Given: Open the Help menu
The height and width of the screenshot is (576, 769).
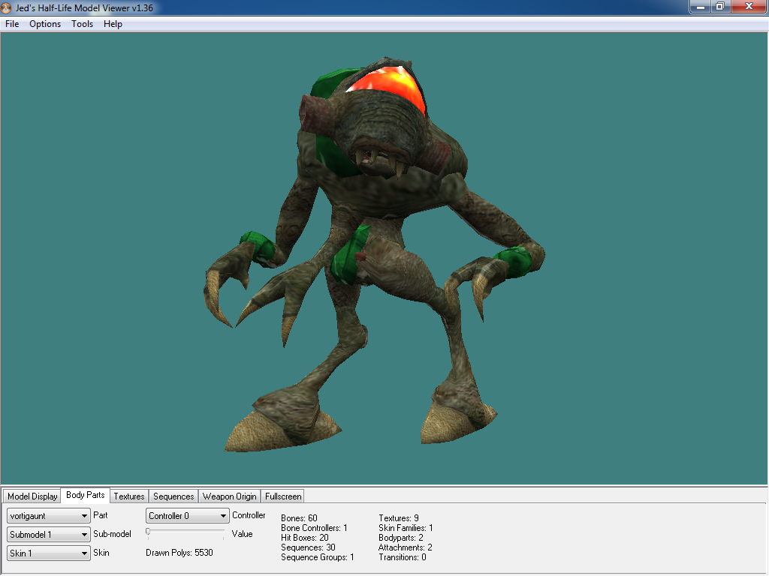Looking at the screenshot, I should click(x=113, y=24).
